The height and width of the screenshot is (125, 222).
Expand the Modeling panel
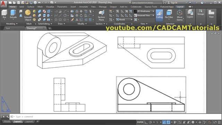click(12, 24)
